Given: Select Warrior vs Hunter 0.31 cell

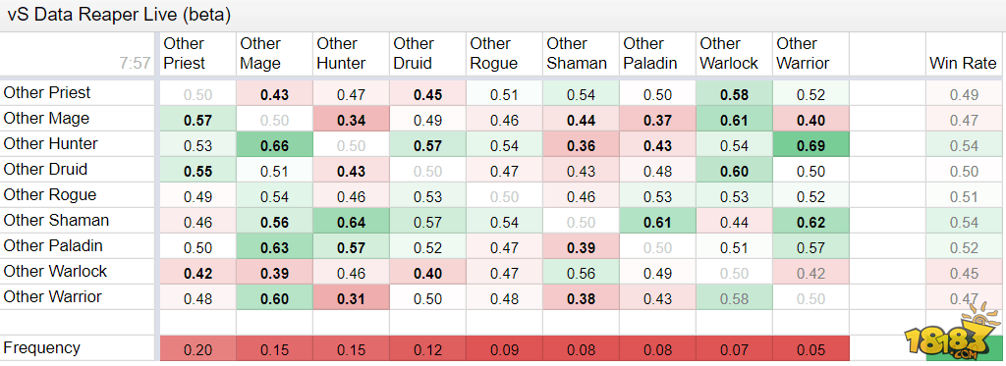Looking at the screenshot, I should (x=351, y=297).
